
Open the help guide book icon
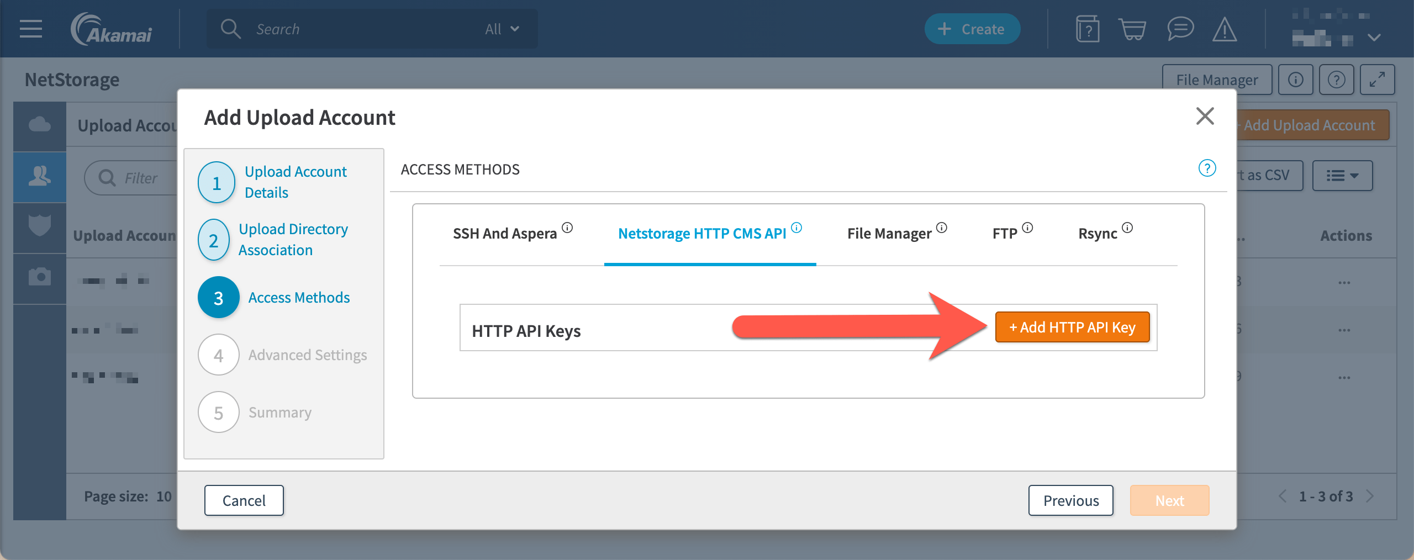(x=1087, y=29)
